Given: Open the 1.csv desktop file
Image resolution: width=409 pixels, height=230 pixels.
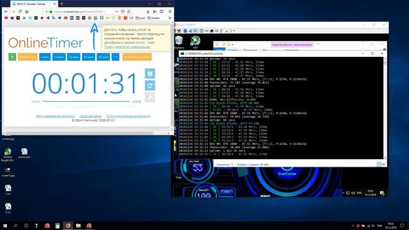Looking at the screenshot, I should [8, 190].
